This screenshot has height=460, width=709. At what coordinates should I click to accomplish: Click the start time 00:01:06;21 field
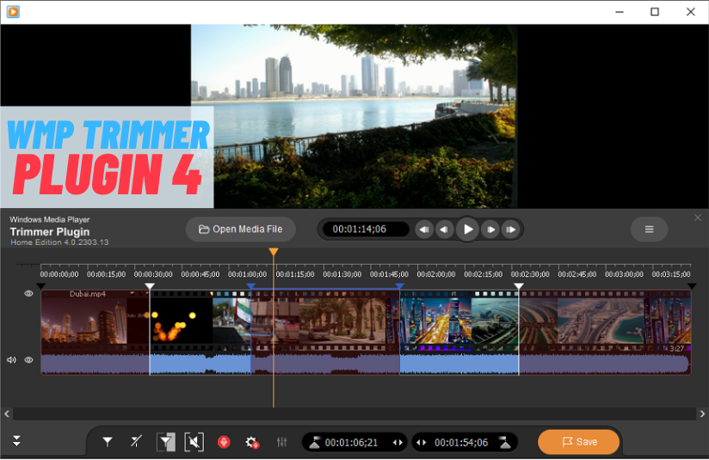click(x=351, y=443)
